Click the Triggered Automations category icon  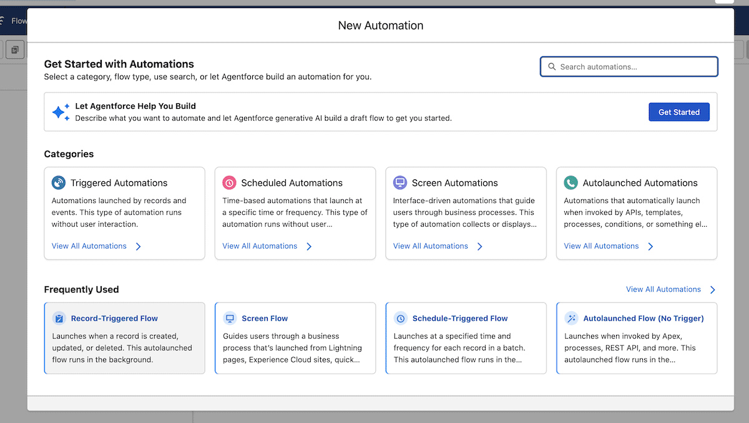[59, 183]
